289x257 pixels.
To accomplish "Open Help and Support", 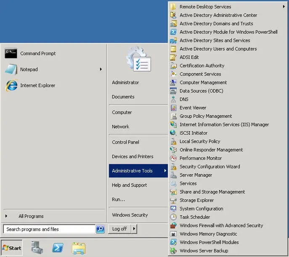I will [x=130, y=185].
